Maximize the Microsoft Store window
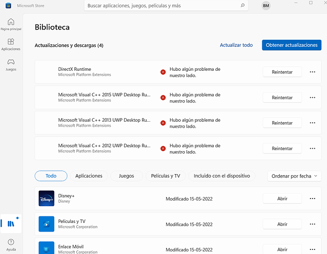 click(x=311, y=3)
